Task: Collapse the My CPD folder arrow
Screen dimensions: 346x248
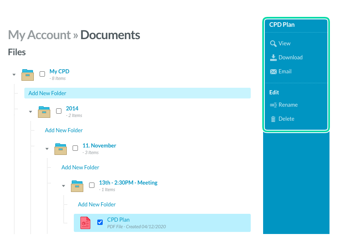Action: tap(14, 75)
